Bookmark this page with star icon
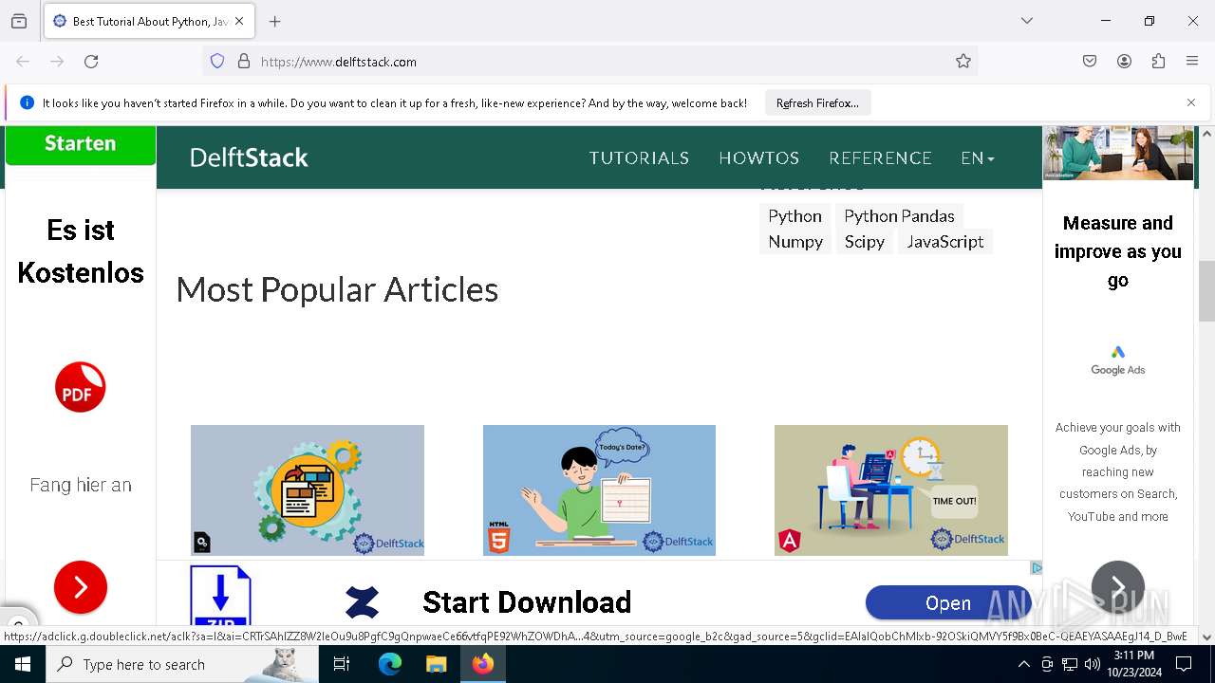The image size is (1215, 683). [963, 62]
